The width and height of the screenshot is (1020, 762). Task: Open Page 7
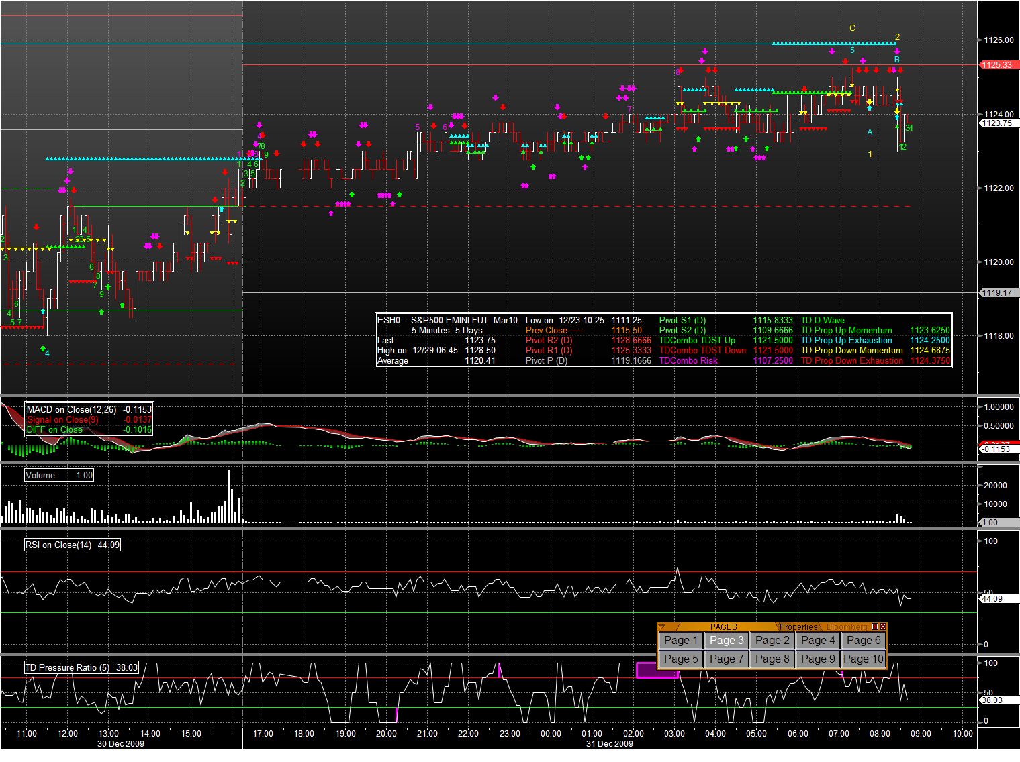click(727, 659)
